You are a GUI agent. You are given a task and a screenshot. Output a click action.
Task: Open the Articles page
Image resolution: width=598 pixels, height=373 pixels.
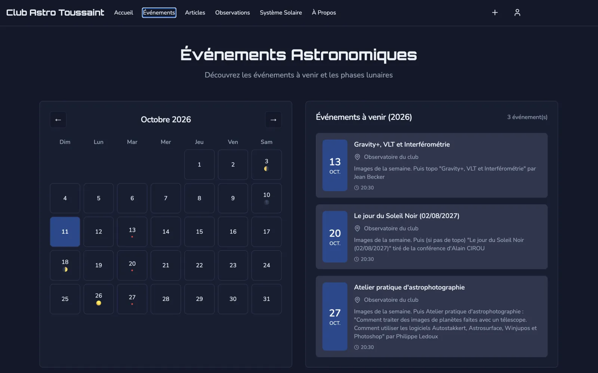(195, 12)
